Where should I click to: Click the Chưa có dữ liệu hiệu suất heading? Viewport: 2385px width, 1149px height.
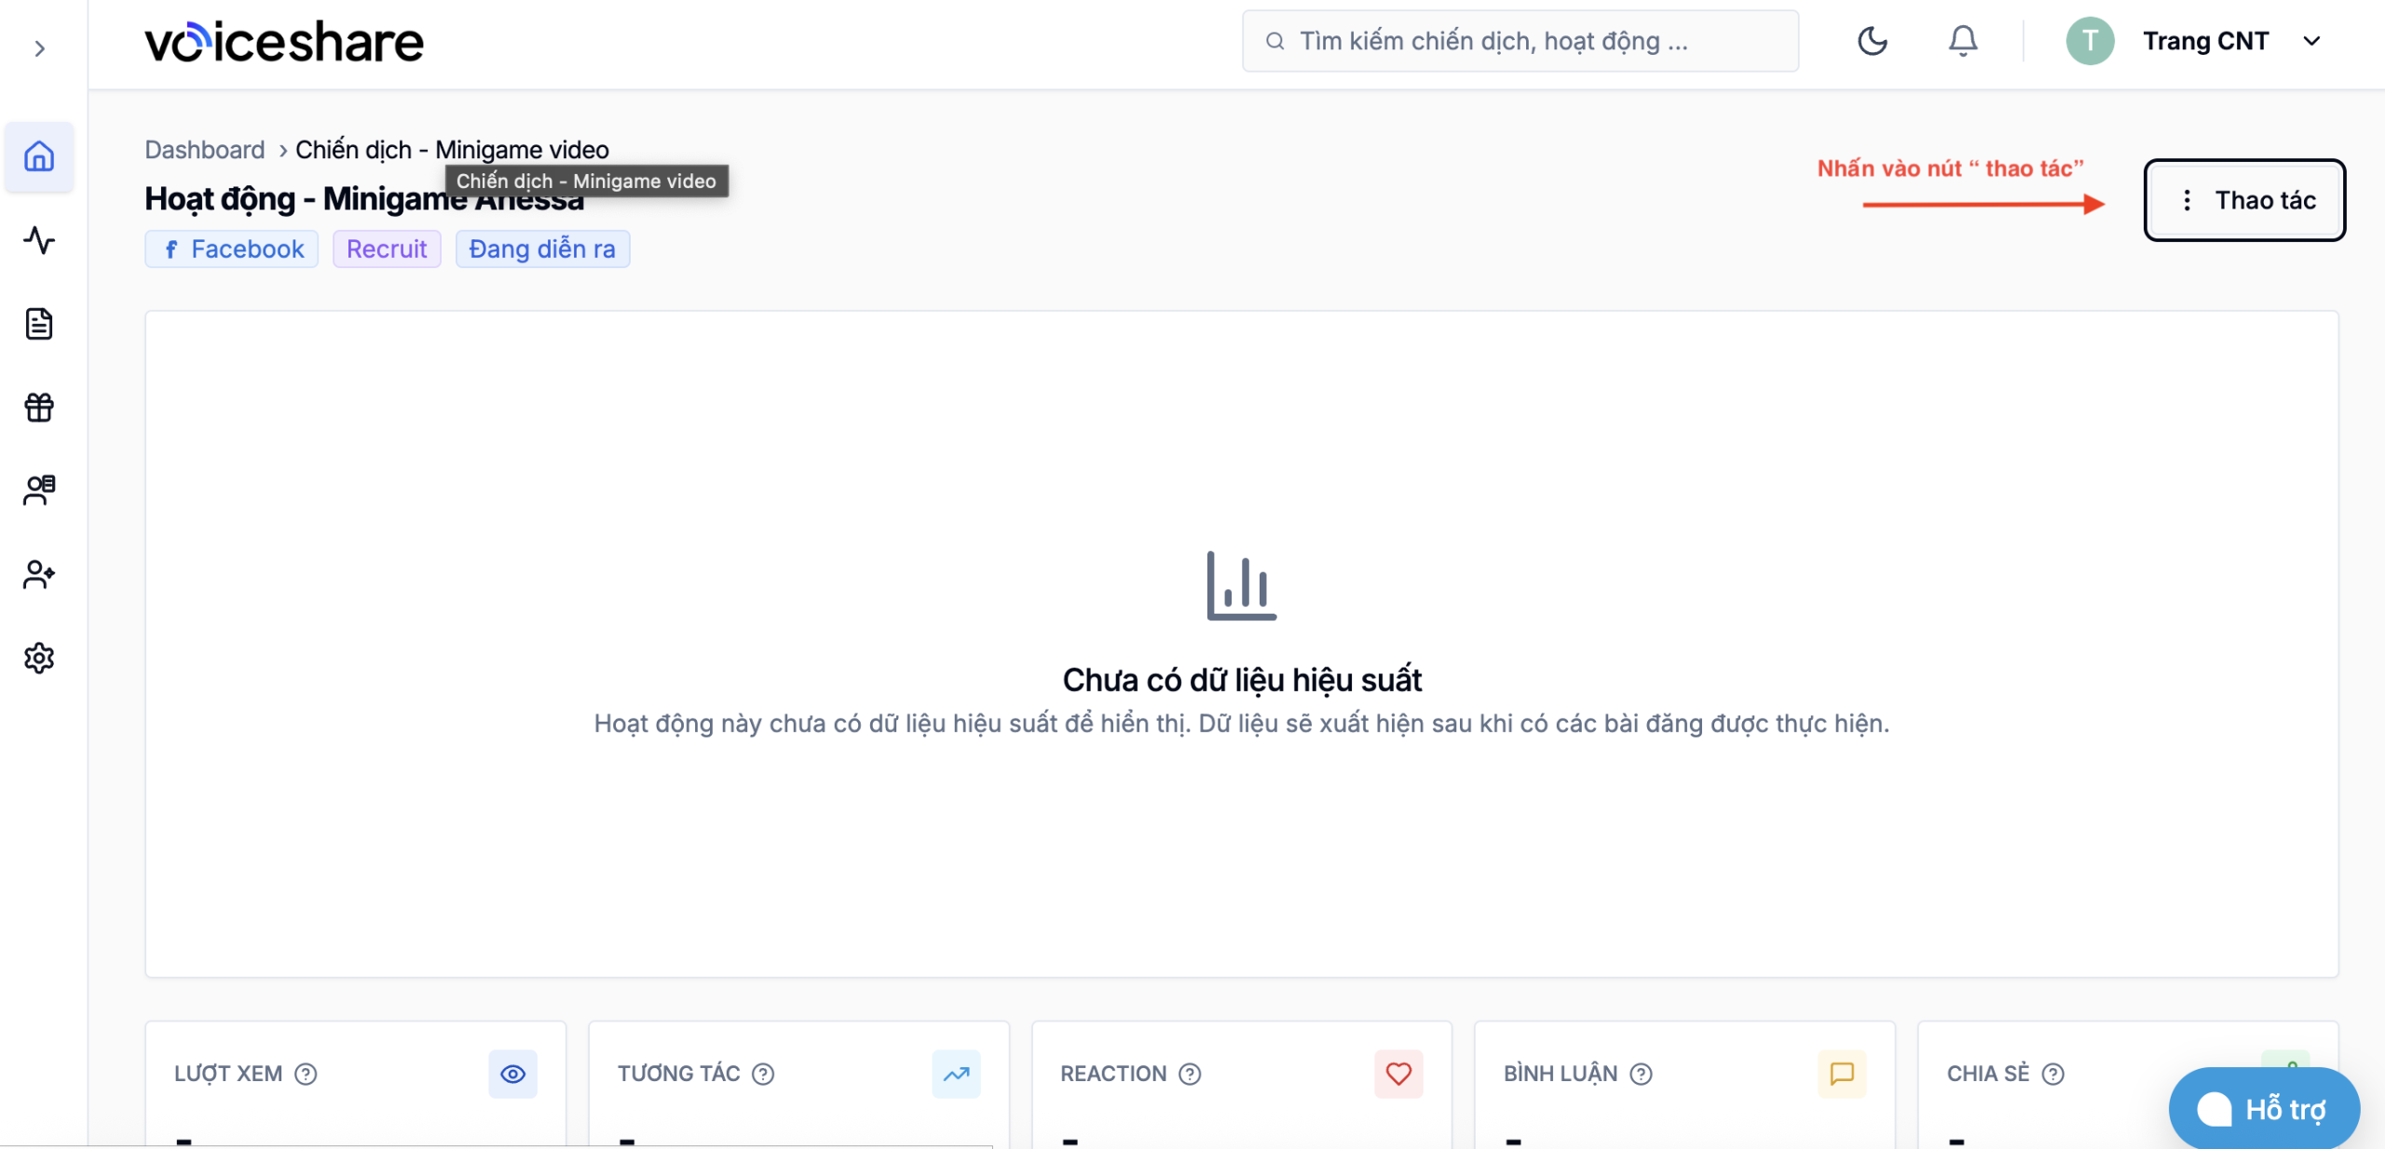coord(1242,680)
